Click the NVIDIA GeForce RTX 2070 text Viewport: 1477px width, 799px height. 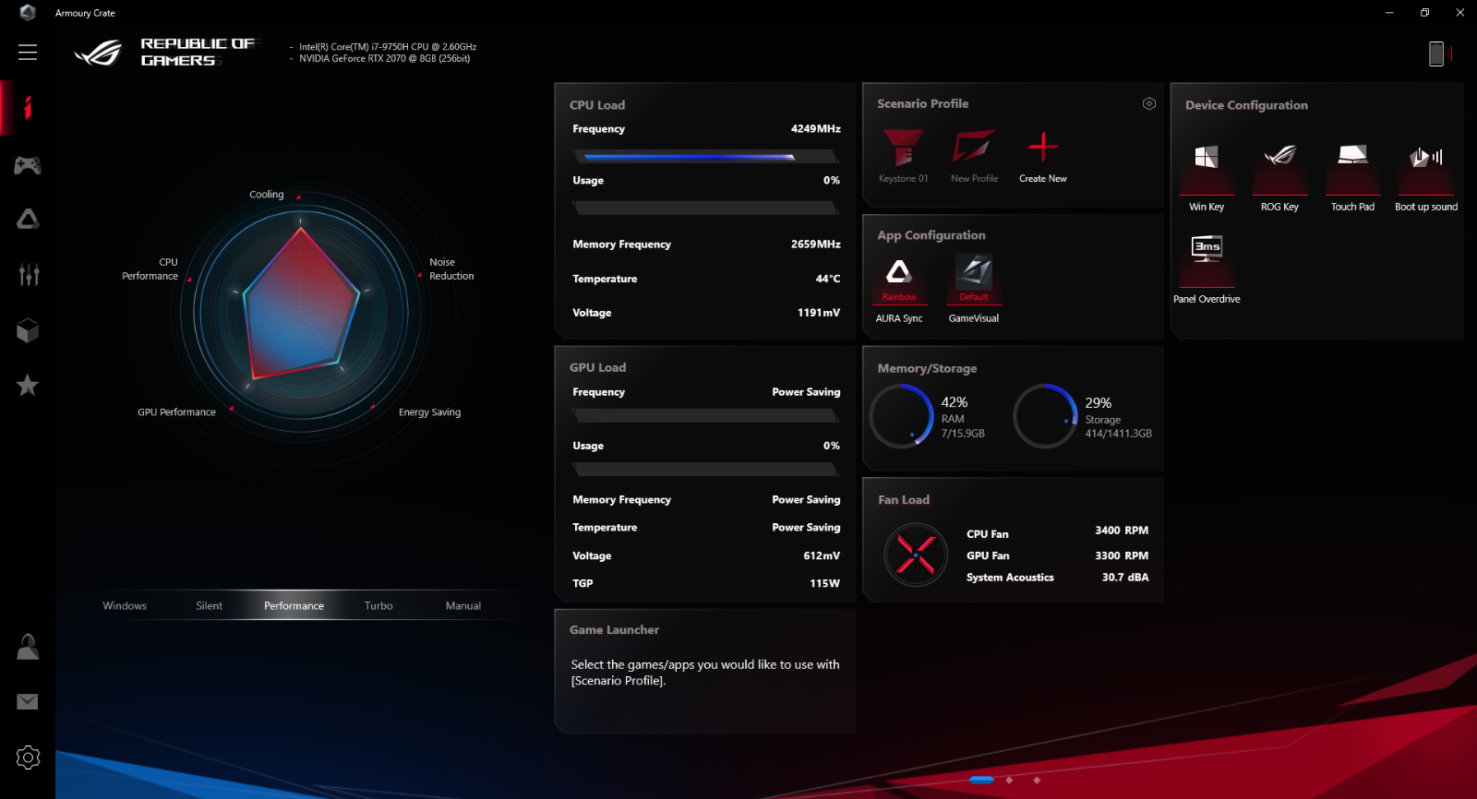pos(385,58)
